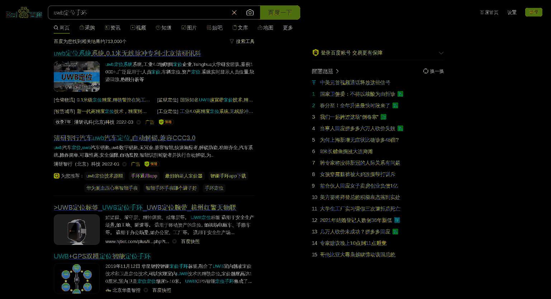Image resolution: width=551 pixels, height=299 pixels.
Task: Switch to the 文库 tab
Action: pos(240,28)
